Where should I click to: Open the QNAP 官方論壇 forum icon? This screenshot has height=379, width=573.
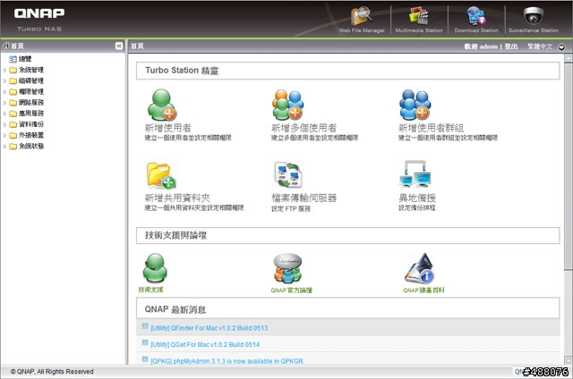point(287,268)
